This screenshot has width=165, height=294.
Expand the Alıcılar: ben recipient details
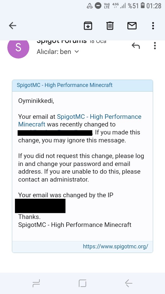tap(58, 51)
